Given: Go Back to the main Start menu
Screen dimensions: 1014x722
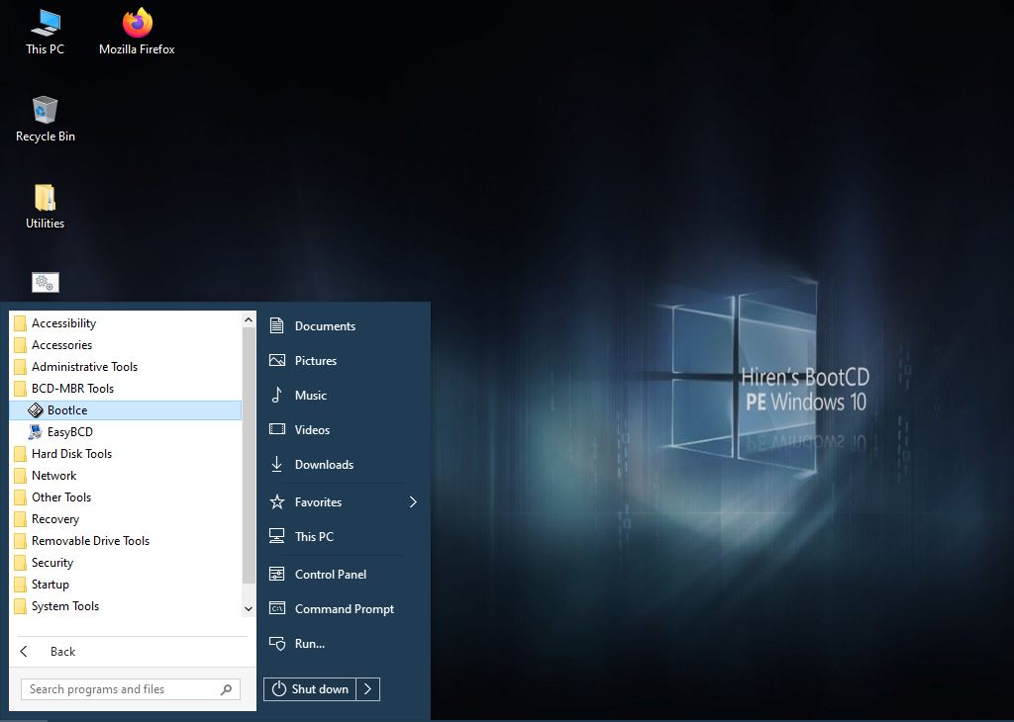Looking at the screenshot, I should [61, 652].
